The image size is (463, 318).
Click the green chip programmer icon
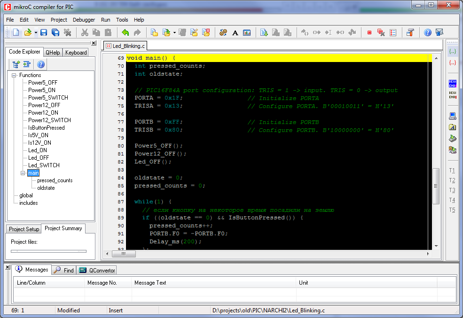pyautogui.click(x=452, y=139)
